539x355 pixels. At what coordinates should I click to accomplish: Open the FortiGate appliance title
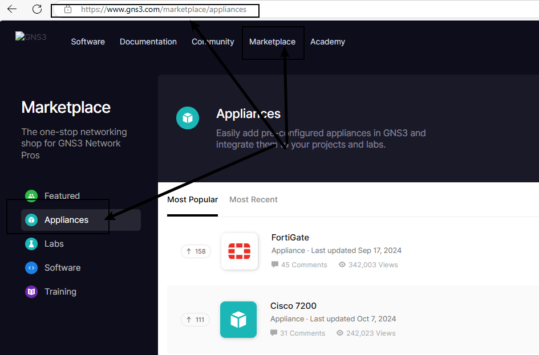(x=290, y=238)
